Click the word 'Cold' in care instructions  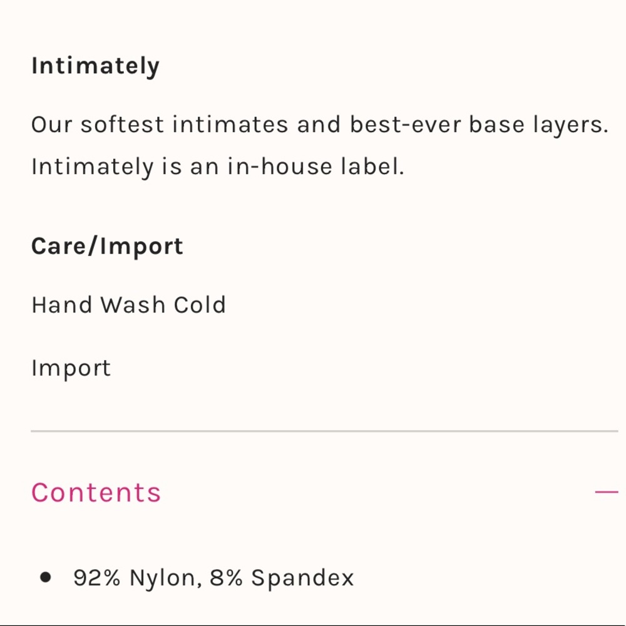click(x=200, y=305)
